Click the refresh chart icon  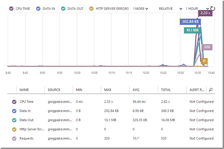point(213,9)
